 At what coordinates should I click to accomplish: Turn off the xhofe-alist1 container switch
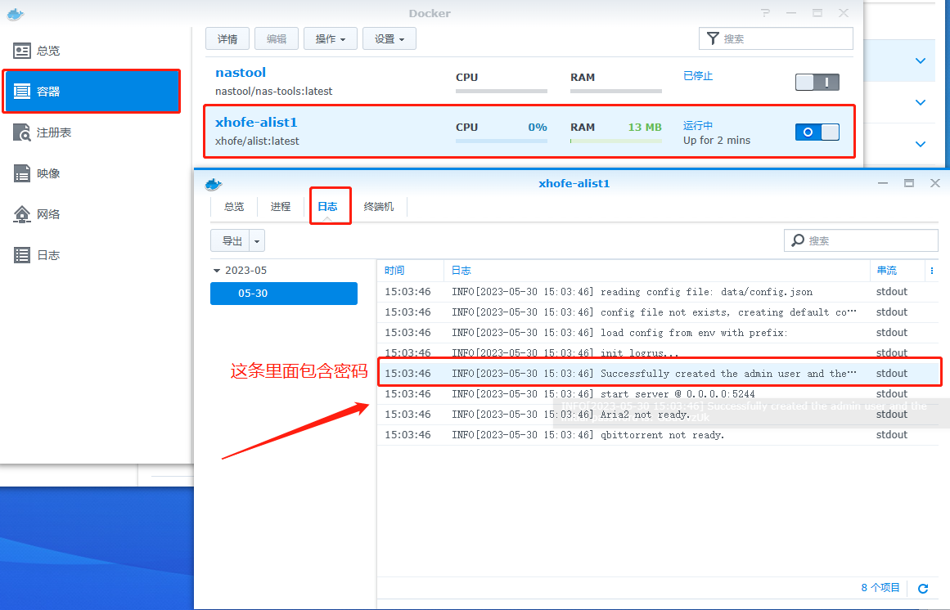click(817, 132)
